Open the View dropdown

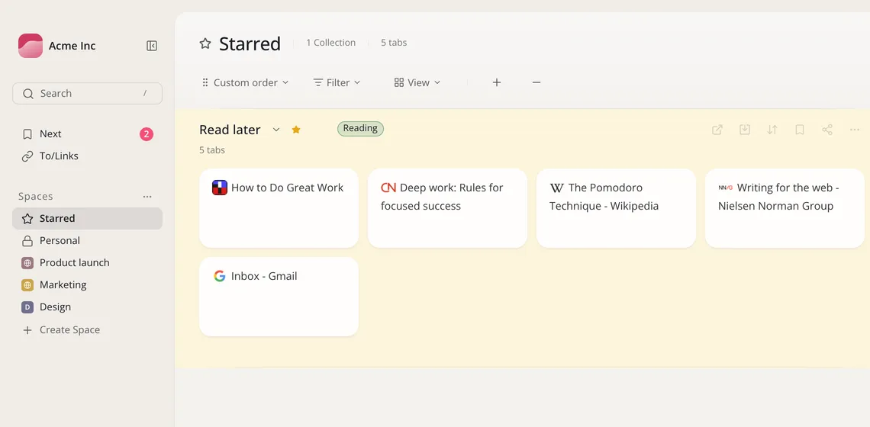pos(417,82)
